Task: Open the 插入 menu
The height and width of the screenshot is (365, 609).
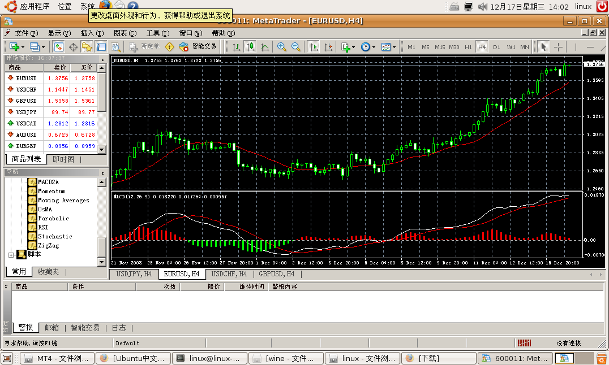Action: (92, 33)
